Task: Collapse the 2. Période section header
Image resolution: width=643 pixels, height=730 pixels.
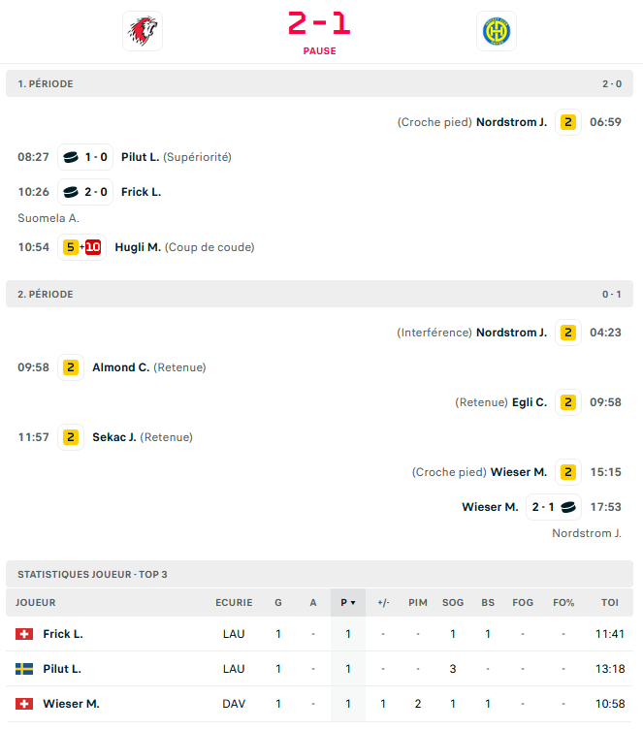Action: click(x=319, y=294)
